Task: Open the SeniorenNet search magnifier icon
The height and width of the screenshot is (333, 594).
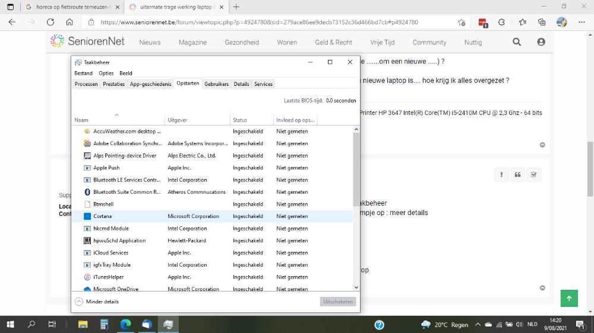Action: (517, 42)
